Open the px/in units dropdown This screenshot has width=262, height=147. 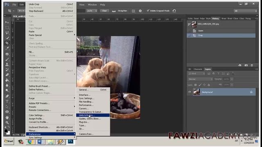(x=92, y=11)
